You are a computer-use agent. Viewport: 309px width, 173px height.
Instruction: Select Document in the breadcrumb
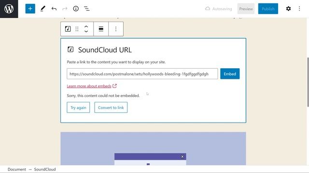point(17,169)
